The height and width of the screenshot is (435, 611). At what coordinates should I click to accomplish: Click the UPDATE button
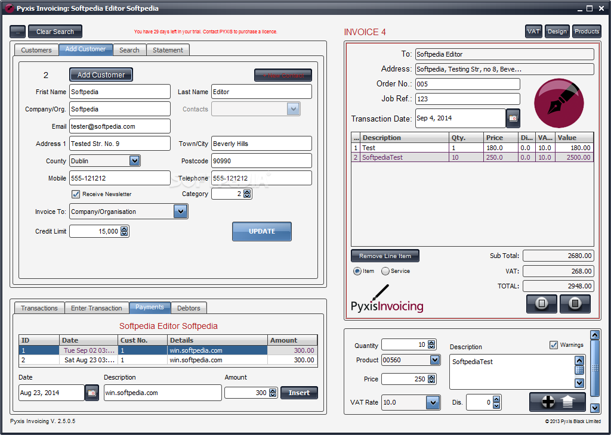262,231
